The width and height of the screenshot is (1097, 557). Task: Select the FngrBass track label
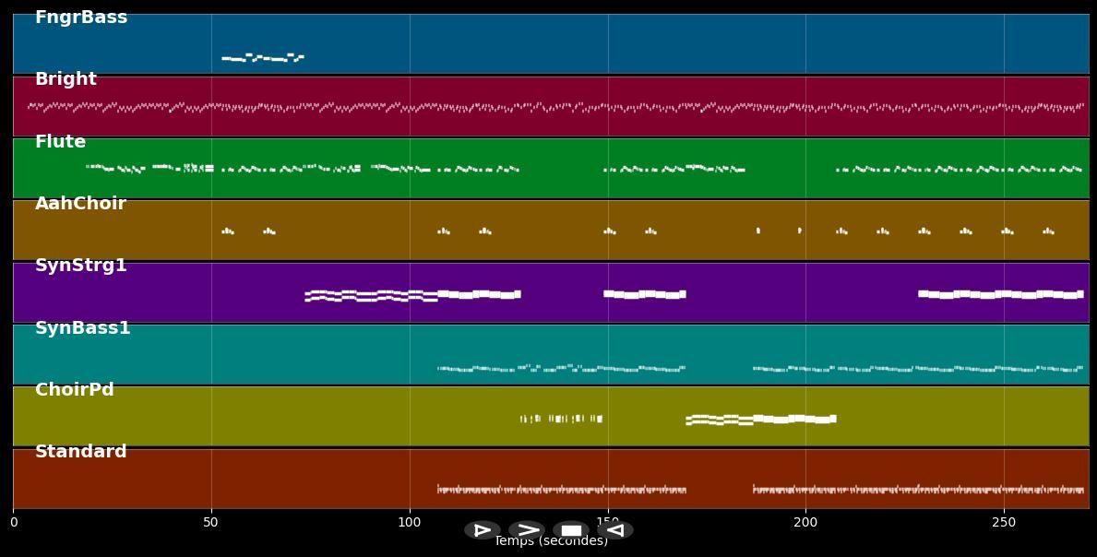pyautogui.click(x=81, y=18)
